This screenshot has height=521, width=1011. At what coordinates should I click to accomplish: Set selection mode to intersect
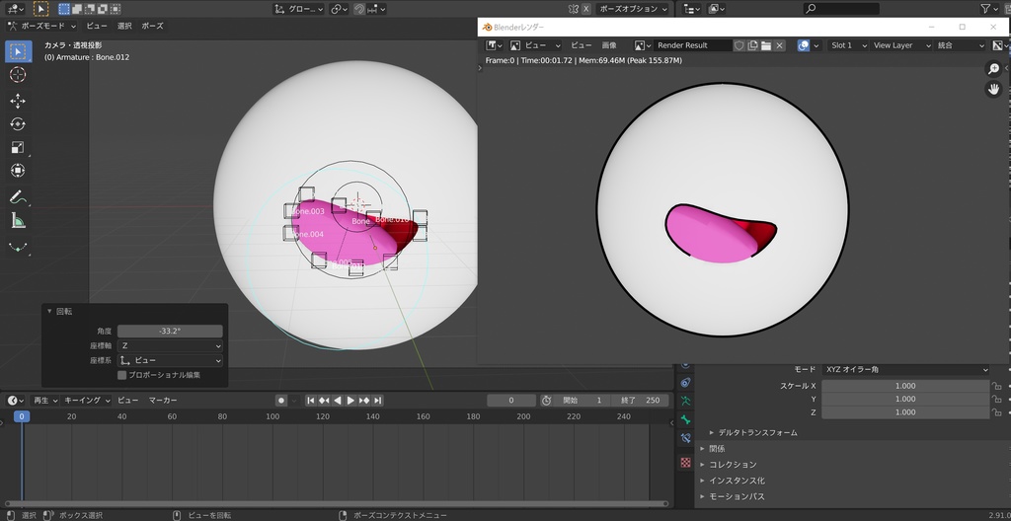coord(116,9)
